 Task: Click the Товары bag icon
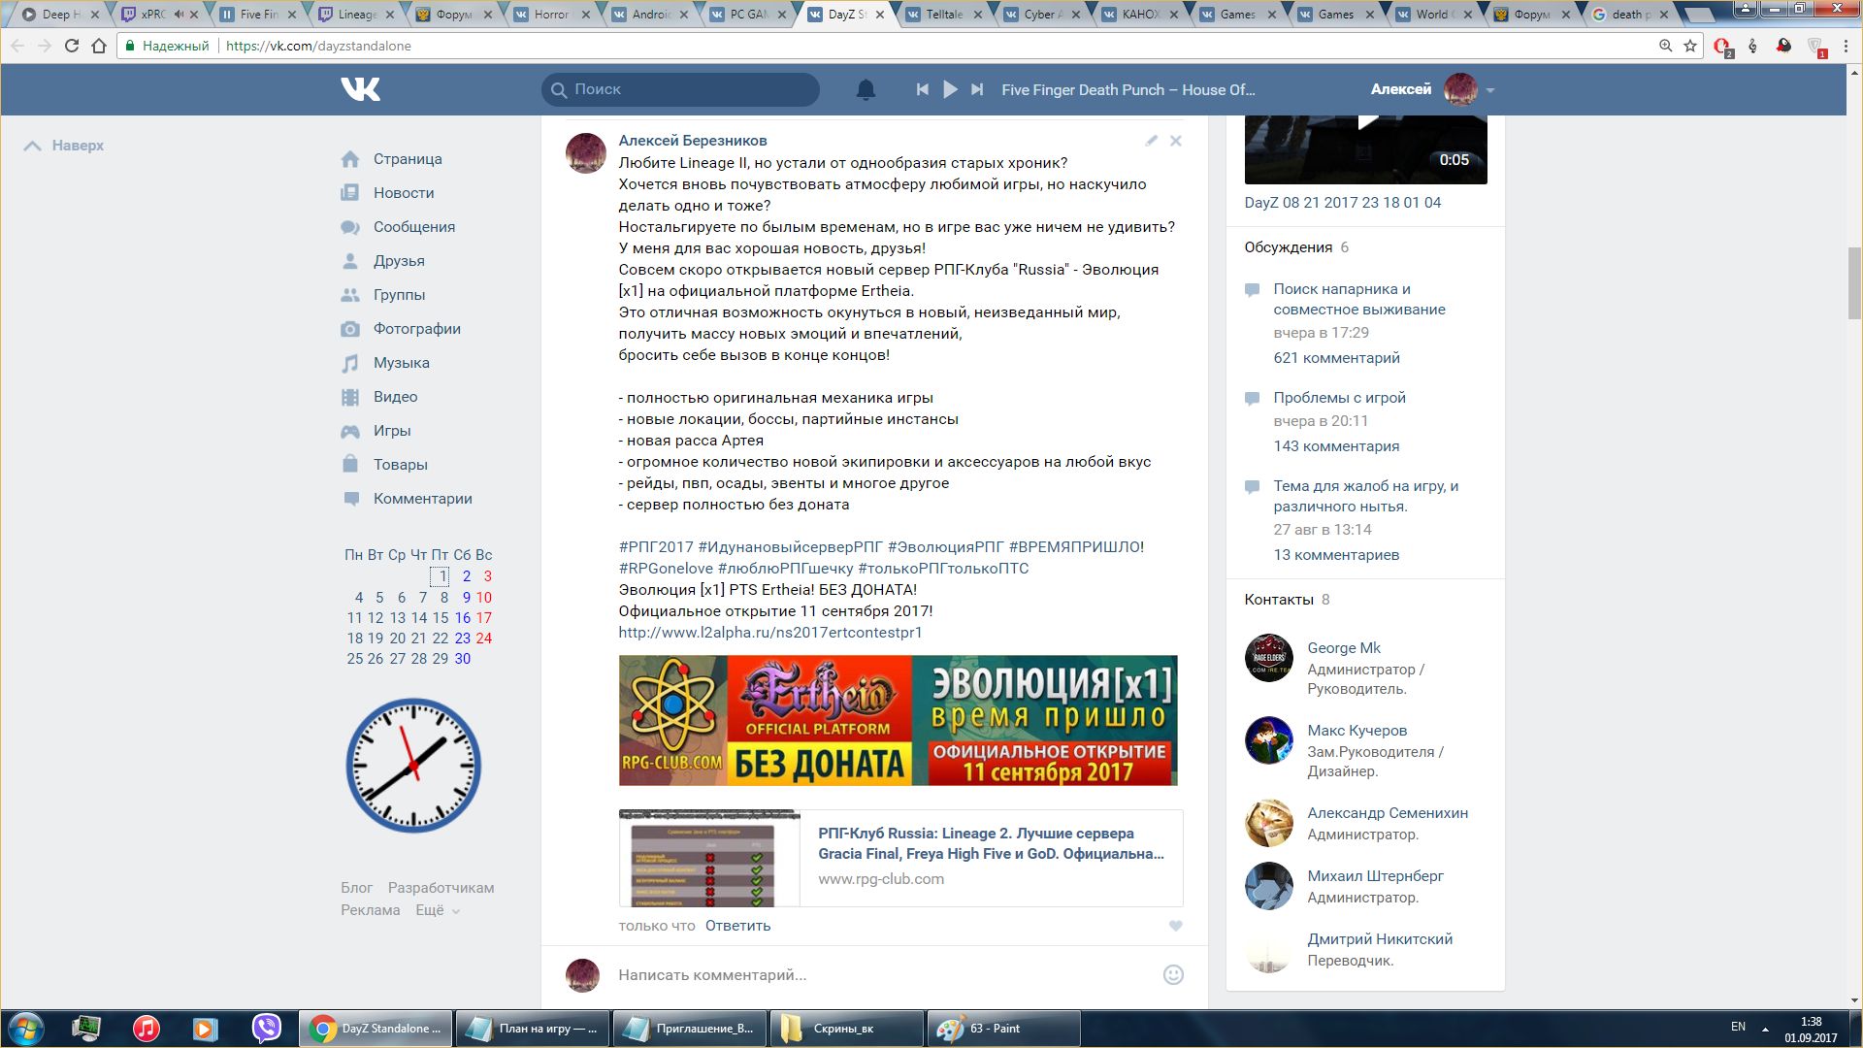(350, 464)
